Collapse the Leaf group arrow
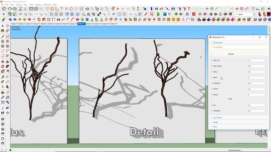Viewport: 271px width, 152px height. 211,99
